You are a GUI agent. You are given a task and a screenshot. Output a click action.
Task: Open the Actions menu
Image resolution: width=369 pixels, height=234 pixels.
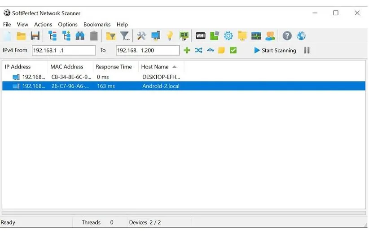(43, 25)
